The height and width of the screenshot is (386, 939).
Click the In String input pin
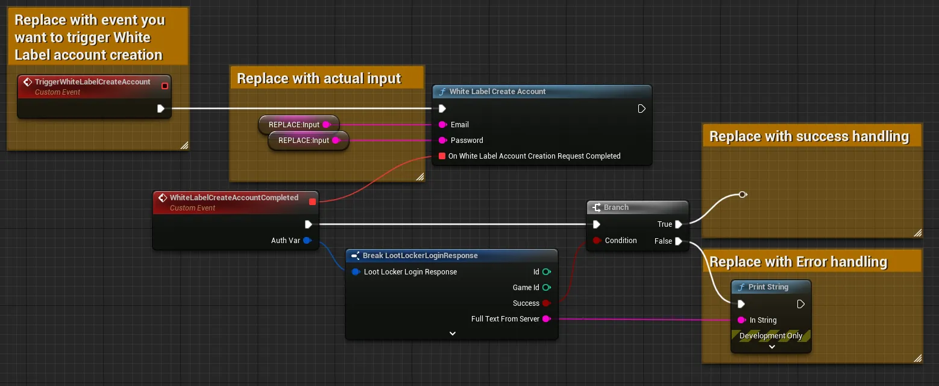[741, 320]
